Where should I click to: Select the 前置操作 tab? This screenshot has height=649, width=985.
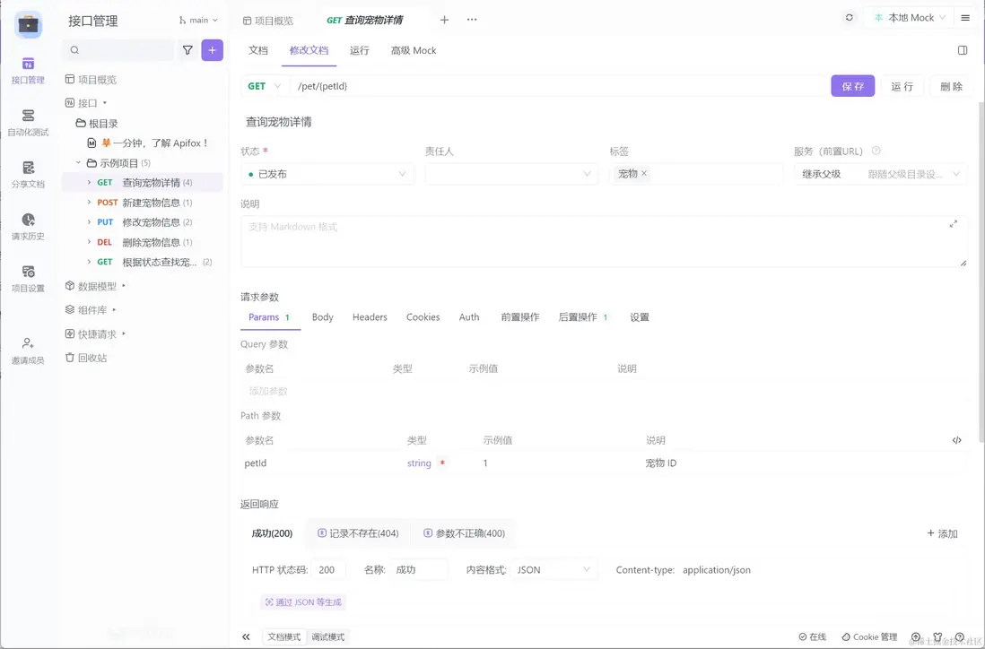coord(519,317)
